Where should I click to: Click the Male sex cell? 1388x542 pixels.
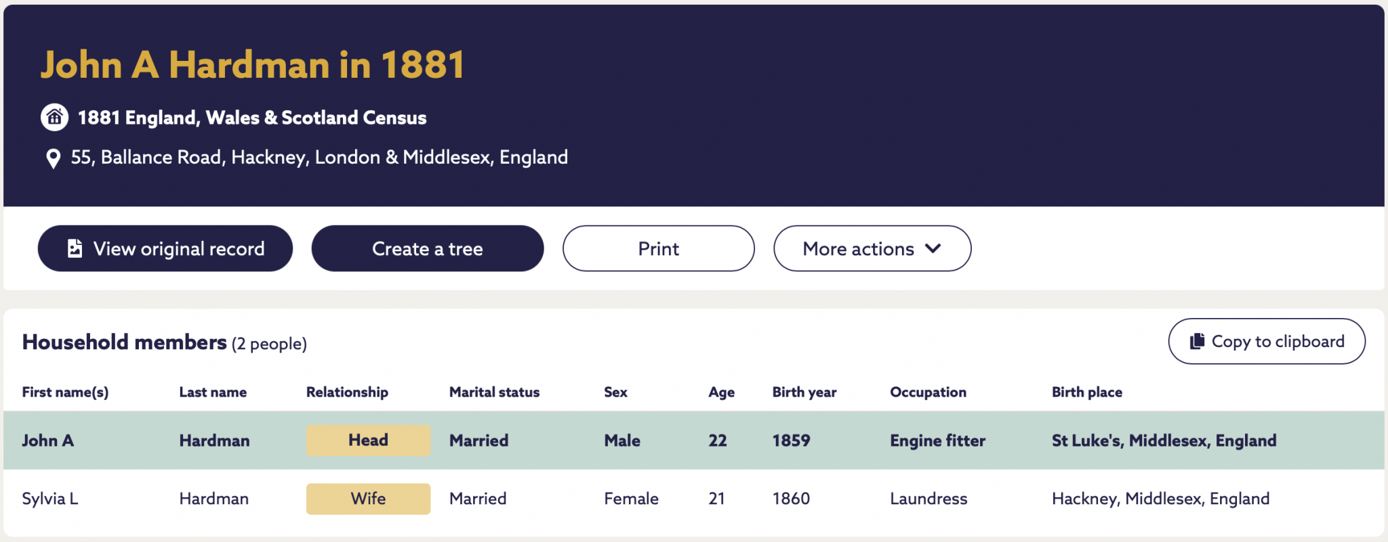pyautogui.click(x=622, y=441)
